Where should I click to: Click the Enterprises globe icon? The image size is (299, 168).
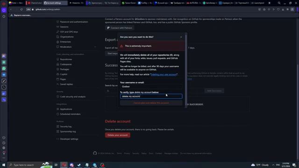point(57,42)
